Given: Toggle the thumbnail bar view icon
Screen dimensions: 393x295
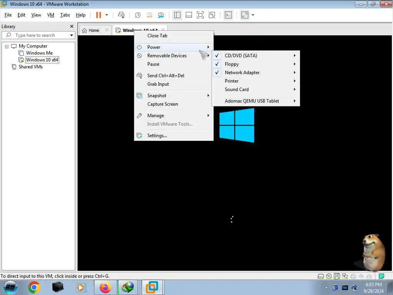Looking at the screenshot, I should [x=189, y=15].
